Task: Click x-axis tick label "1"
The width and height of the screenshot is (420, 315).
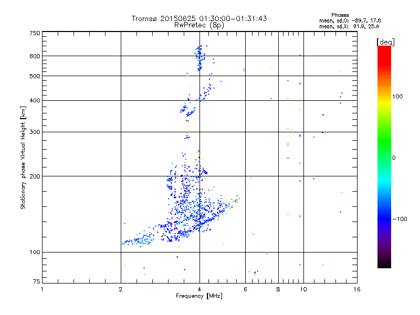Action: pos(42,289)
